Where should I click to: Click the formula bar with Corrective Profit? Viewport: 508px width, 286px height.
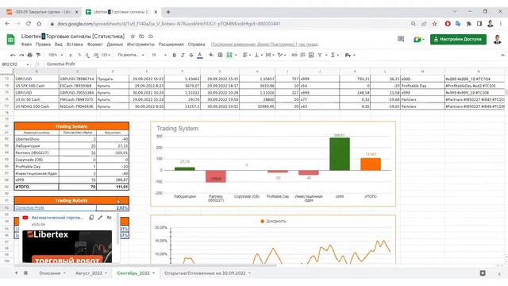(x=275, y=64)
